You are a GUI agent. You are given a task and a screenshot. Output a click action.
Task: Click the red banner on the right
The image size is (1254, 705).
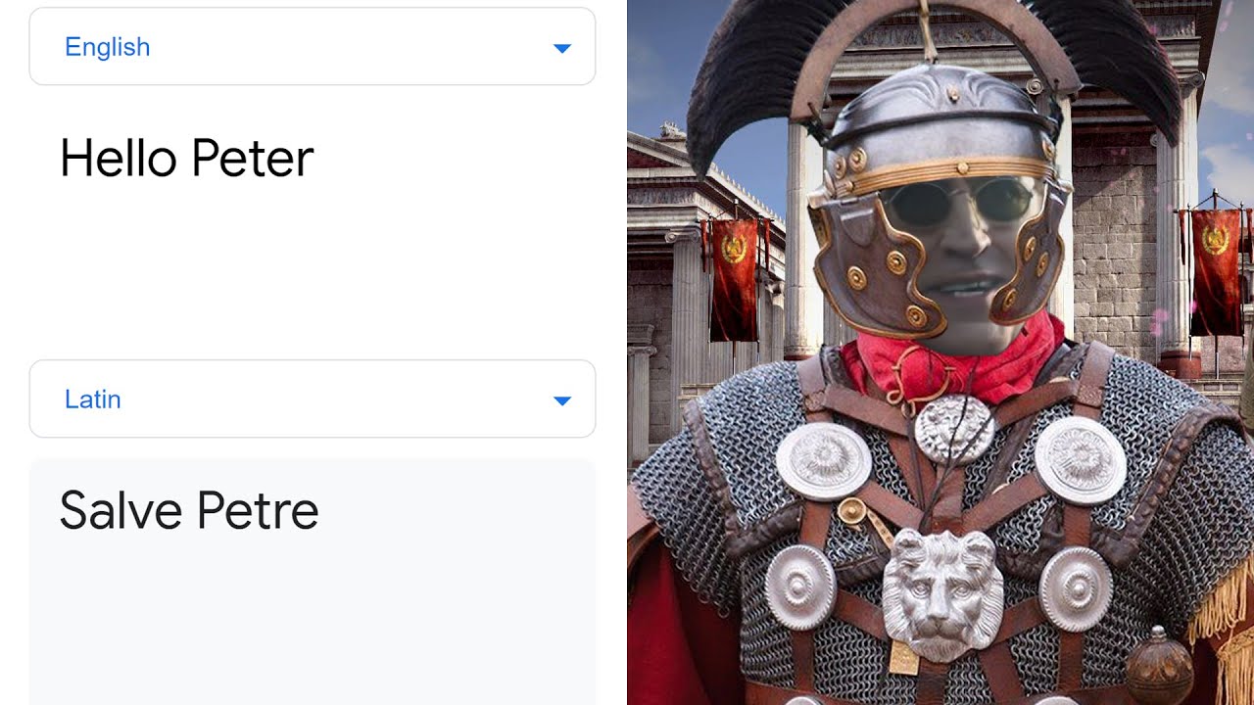click(1216, 272)
